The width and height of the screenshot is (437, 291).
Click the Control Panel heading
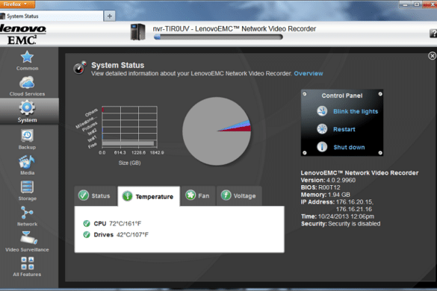pos(342,96)
